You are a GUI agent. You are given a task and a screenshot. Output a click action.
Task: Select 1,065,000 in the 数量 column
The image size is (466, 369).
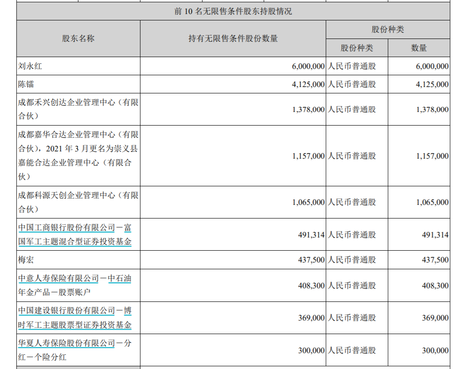432,202
